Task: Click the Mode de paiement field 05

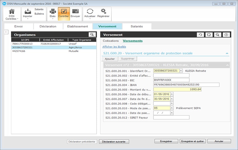Action: point(162,108)
